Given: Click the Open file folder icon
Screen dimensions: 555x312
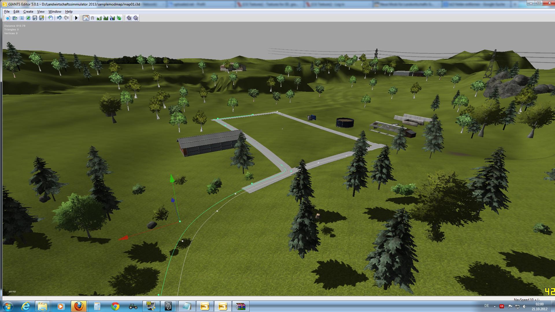Looking at the screenshot, I should 15,18.
